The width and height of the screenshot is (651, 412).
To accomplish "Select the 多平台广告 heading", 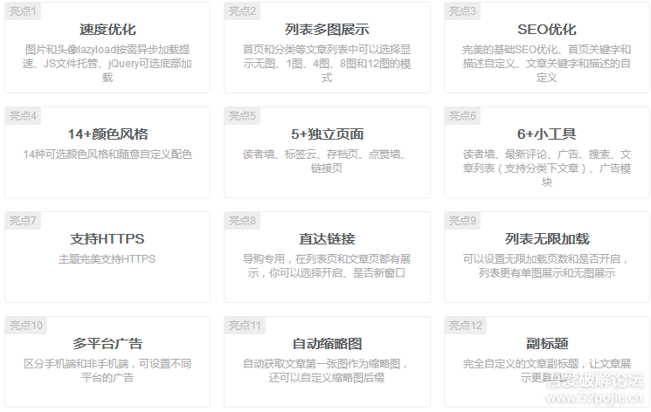I will tap(107, 344).
